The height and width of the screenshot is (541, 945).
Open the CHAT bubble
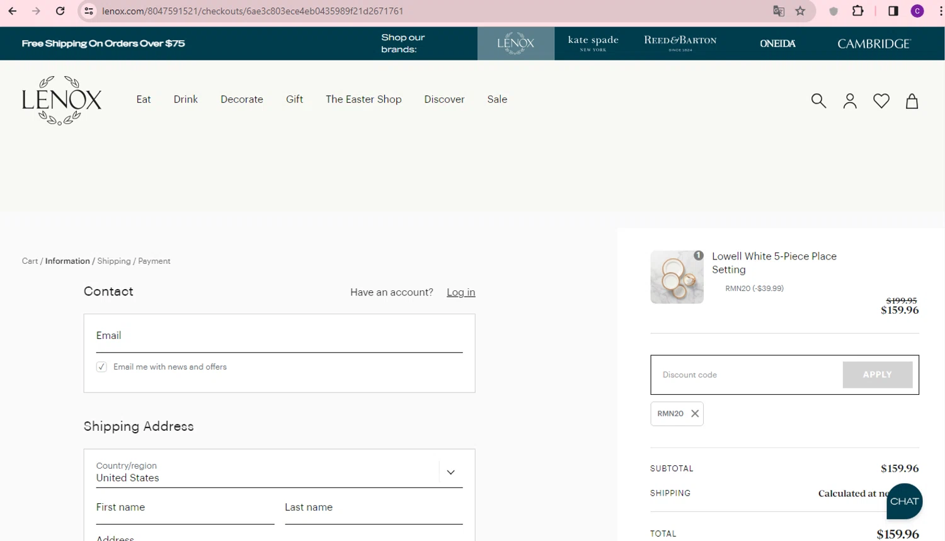904,501
